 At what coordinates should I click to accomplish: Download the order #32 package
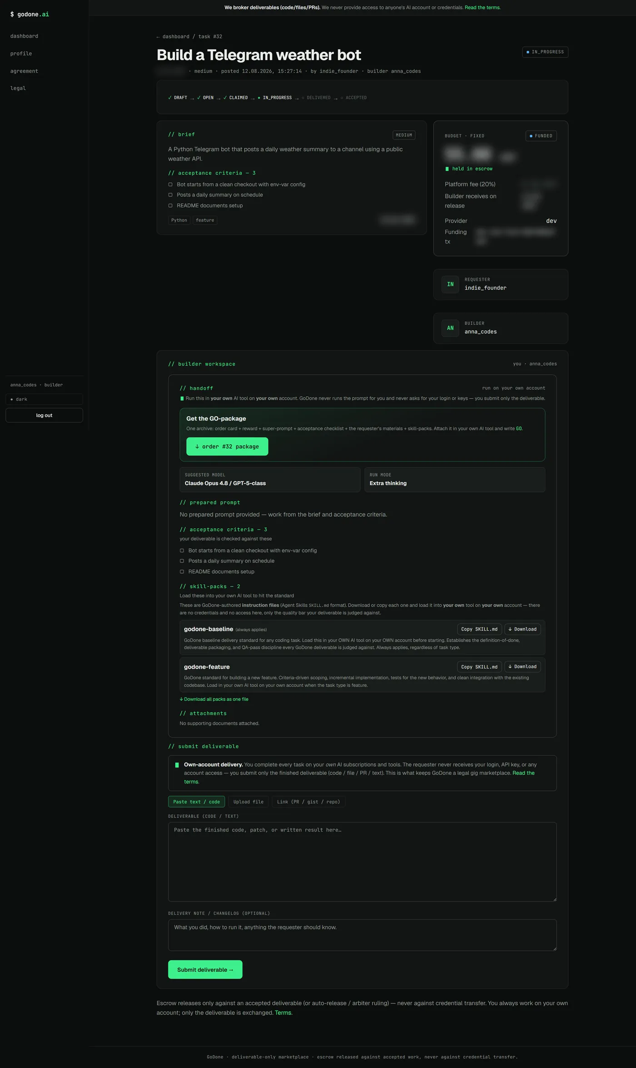tap(227, 446)
